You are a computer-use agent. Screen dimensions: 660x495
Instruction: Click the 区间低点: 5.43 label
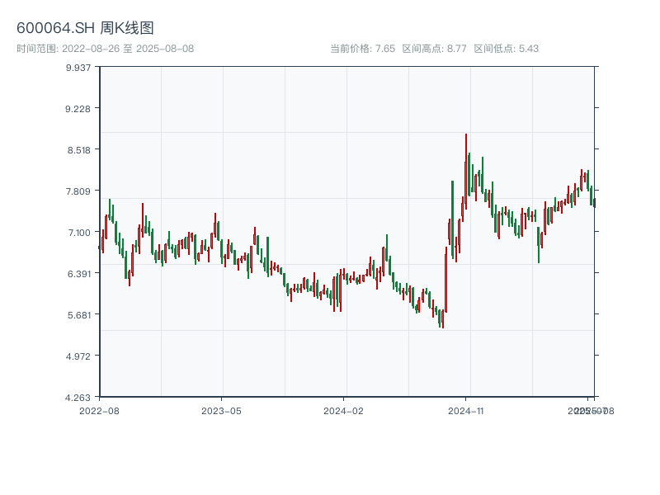click(x=507, y=49)
